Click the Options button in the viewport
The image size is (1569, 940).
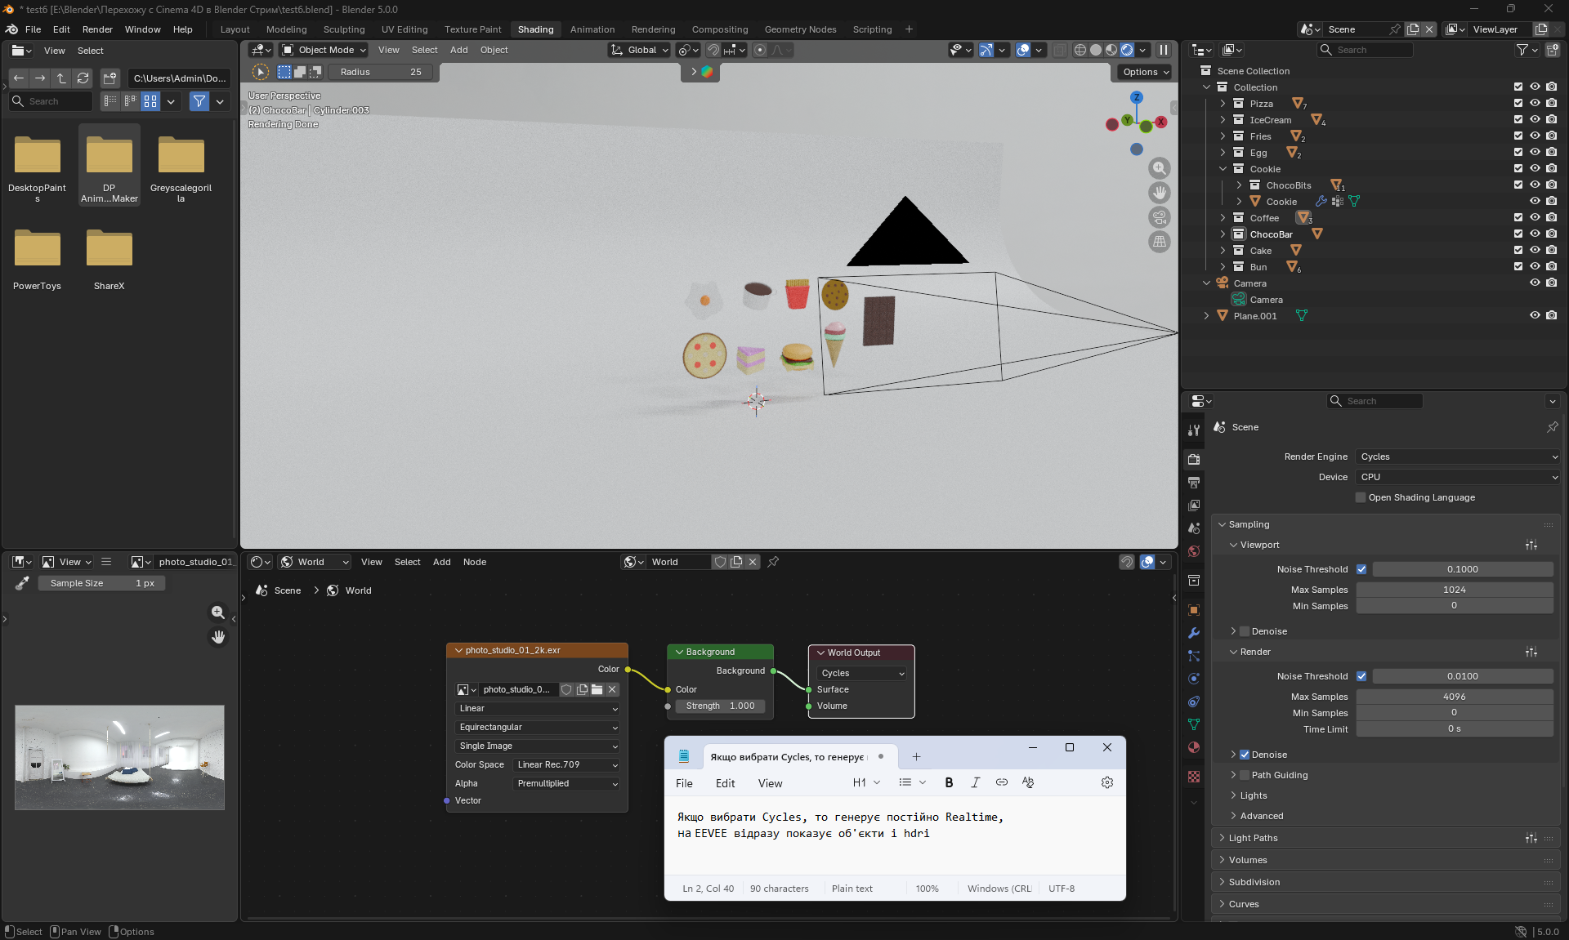point(1145,72)
